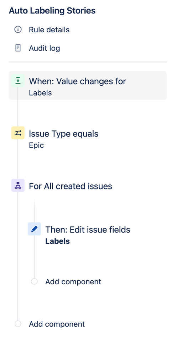Click the yellow condition shuffle icon
Image resolution: width=182 pixels, height=355 pixels.
(x=18, y=133)
